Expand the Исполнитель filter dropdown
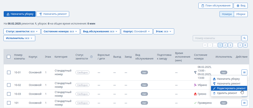The width and height of the screenshot is (253, 108). click(x=19, y=38)
